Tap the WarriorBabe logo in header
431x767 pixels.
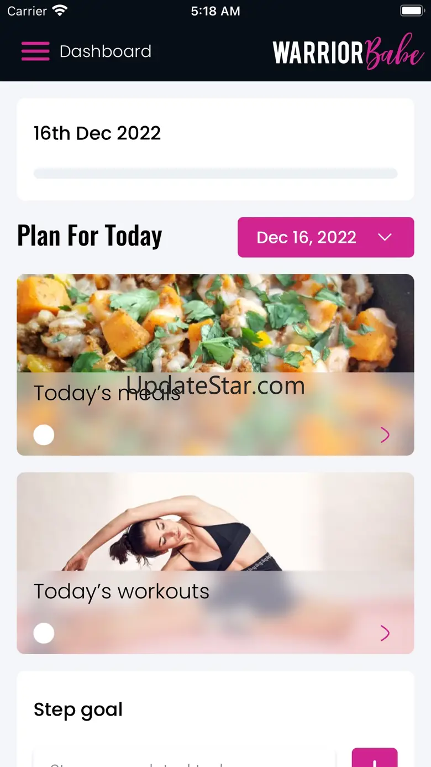click(349, 52)
